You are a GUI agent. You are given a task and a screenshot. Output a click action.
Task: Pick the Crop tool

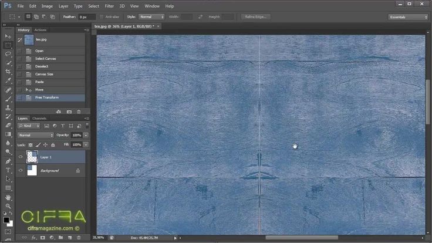tap(8, 72)
